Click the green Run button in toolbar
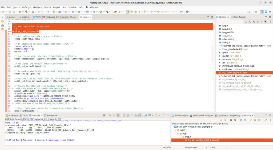 101,12
